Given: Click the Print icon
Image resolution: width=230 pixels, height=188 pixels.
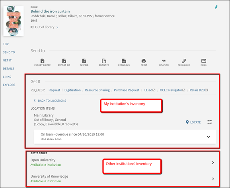Looking at the screenshot, I should tap(144, 61).
